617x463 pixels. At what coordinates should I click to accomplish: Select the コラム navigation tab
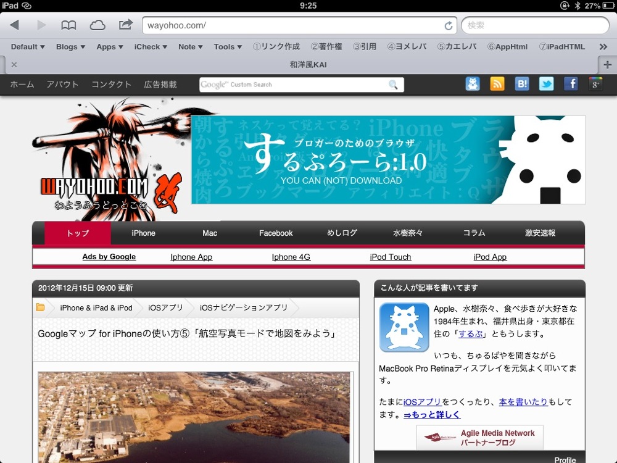click(474, 233)
